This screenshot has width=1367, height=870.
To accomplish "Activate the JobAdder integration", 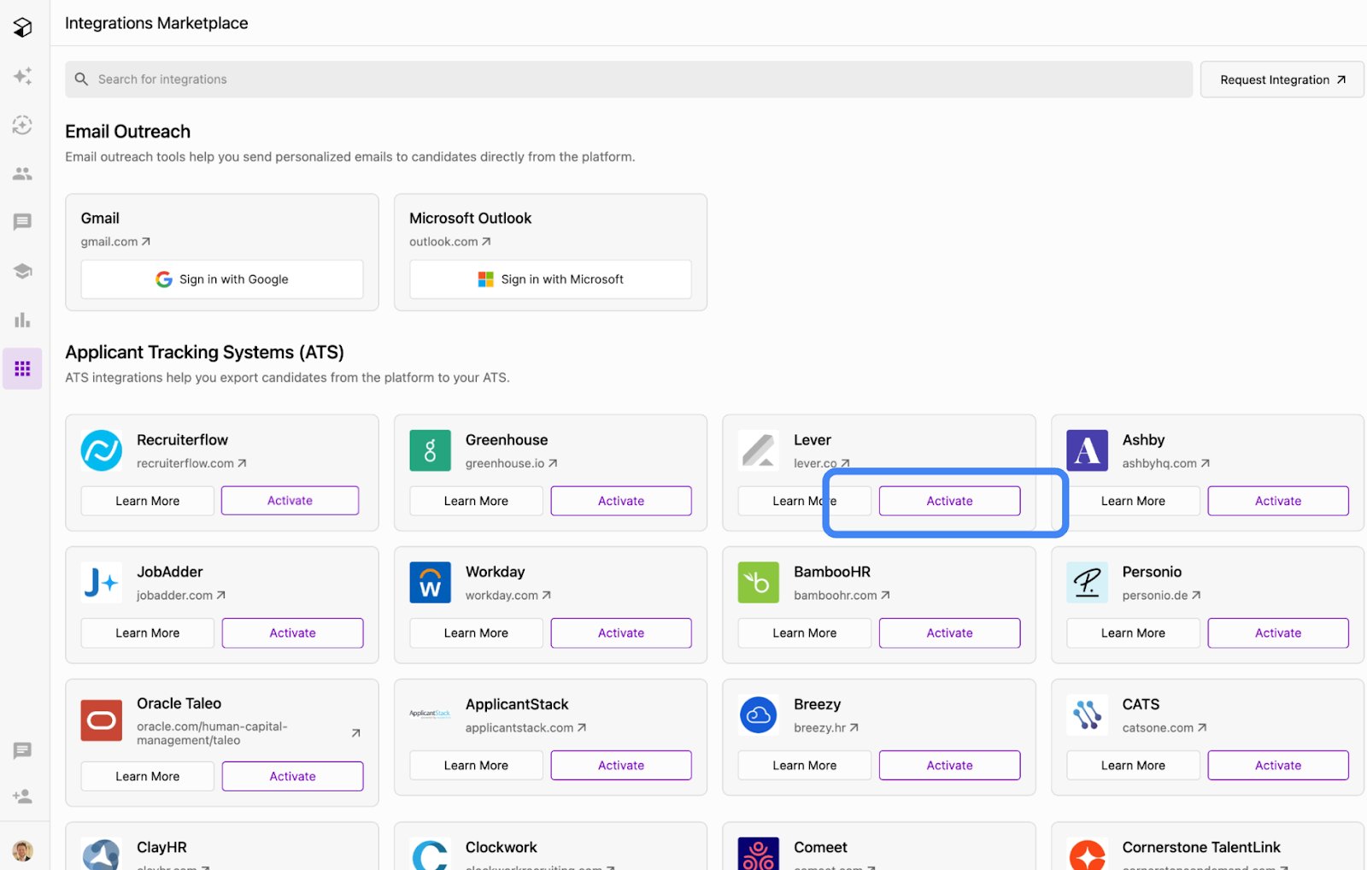I will pos(292,633).
